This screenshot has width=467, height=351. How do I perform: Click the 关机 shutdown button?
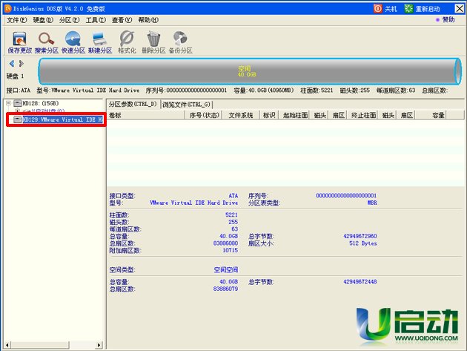point(385,9)
